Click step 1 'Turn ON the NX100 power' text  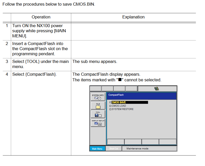click(37, 26)
